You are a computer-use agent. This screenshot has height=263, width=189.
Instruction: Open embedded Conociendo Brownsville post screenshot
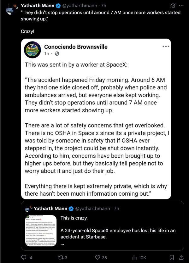pyautogui.click(x=96, y=119)
